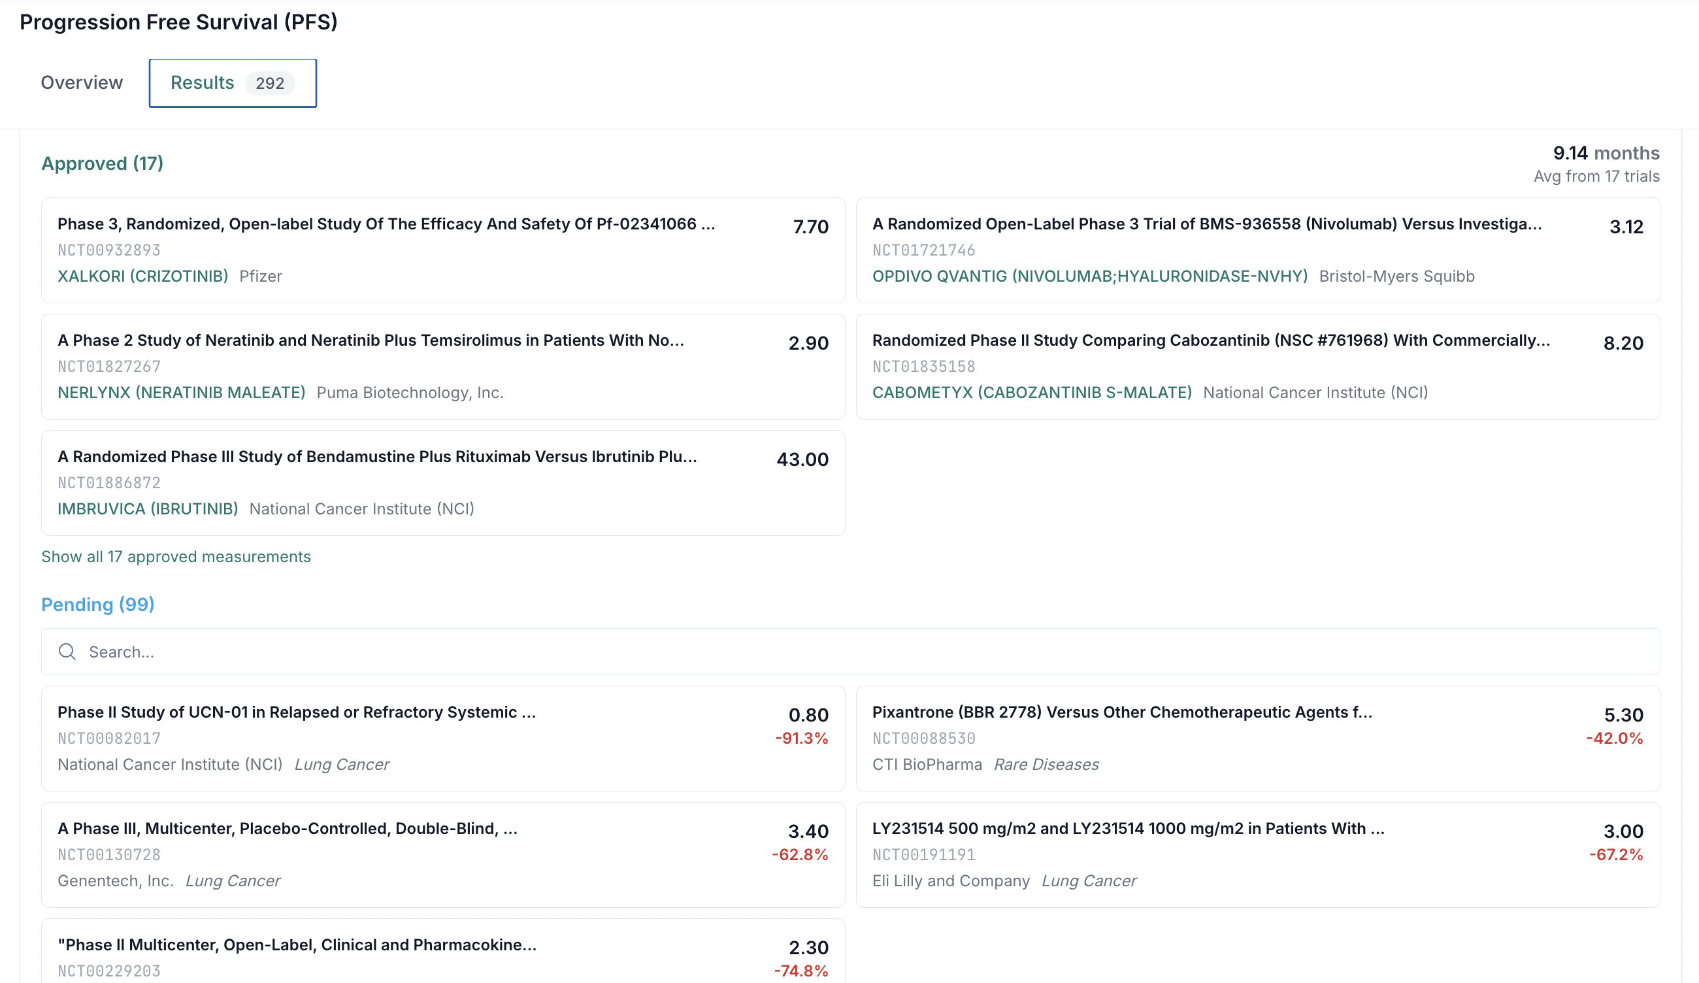Switch to the Overview tab
This screenshot has width=1699, height=983.
click(x=82, y=82)
